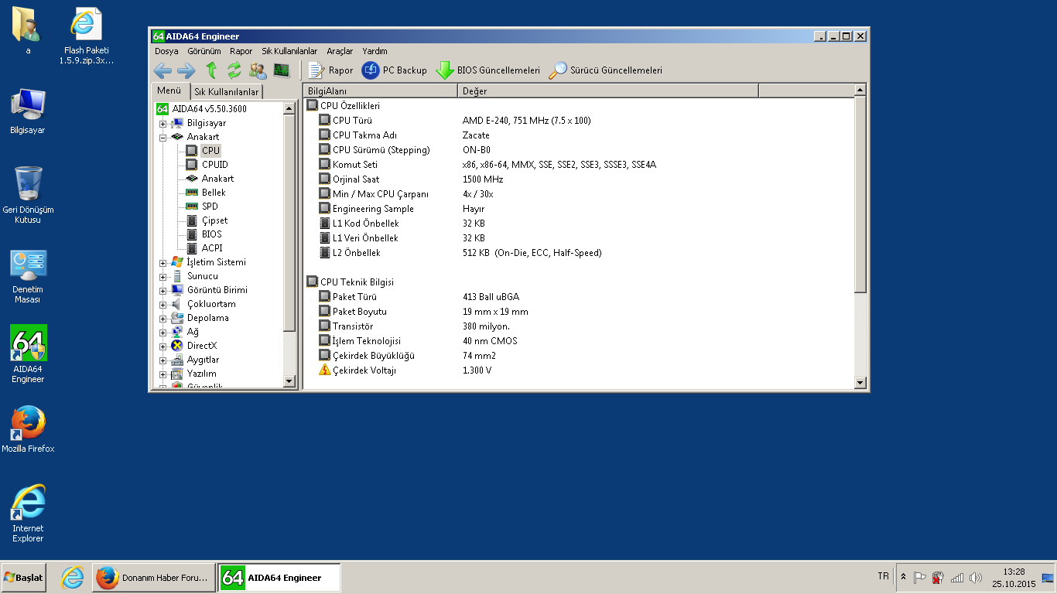Open Bilgisayar desktop icon
The height and width of the screenshot is (594, 1057).
pos(29,111)
